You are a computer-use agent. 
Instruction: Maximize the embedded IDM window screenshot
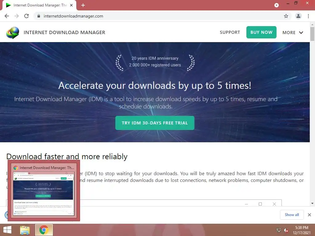[260, 204]
